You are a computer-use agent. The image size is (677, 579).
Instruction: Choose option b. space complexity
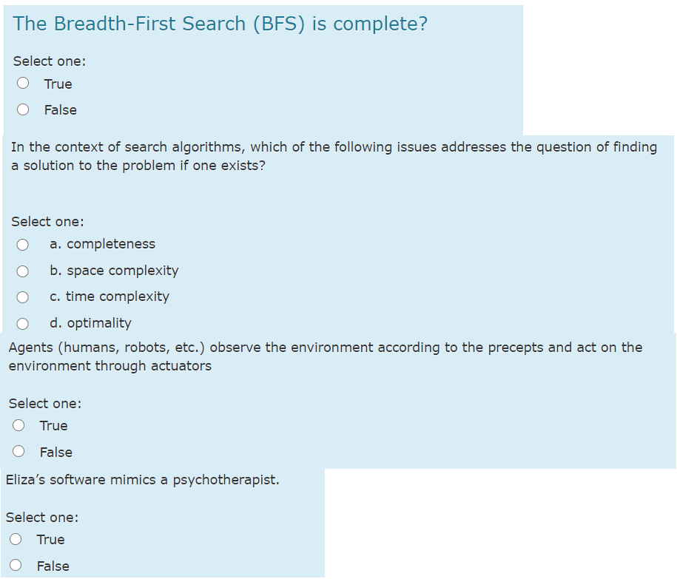tap(22, 271)
